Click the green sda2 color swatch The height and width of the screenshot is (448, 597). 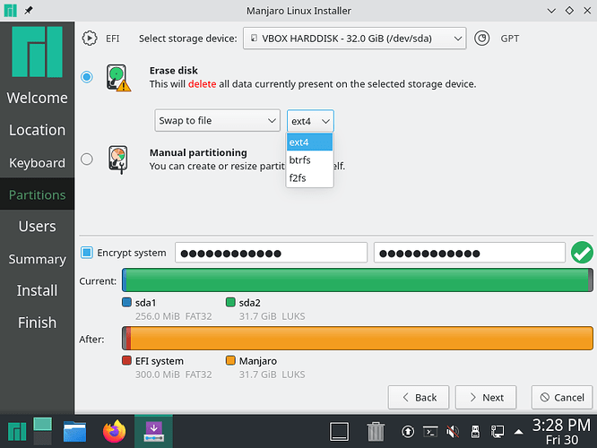coord(230,303)
